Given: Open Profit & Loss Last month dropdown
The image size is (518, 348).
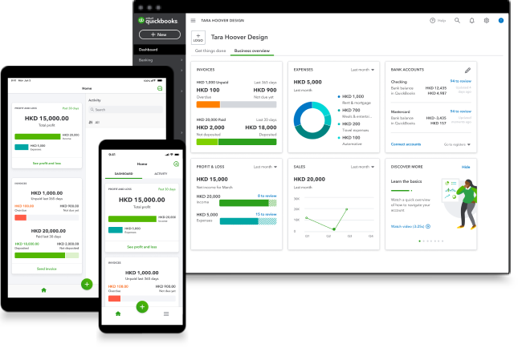Looking at the screenshot, I should pos(265,167).
